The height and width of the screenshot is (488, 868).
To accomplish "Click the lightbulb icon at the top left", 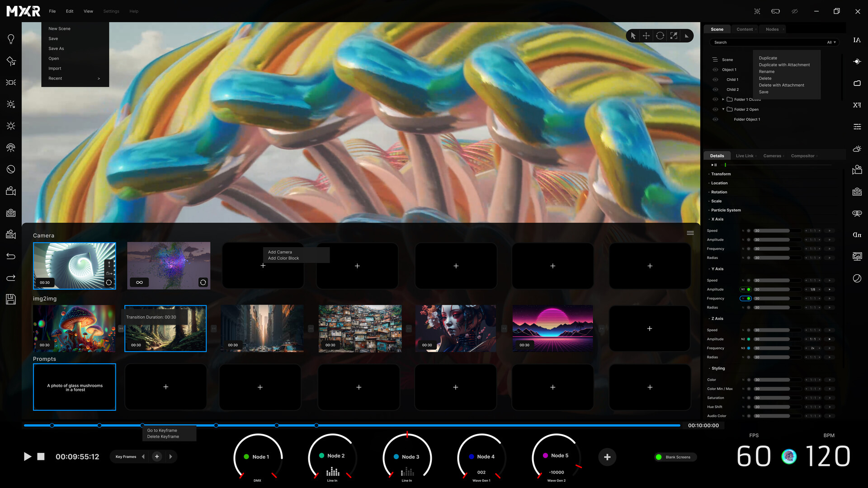I will (11, 39).
